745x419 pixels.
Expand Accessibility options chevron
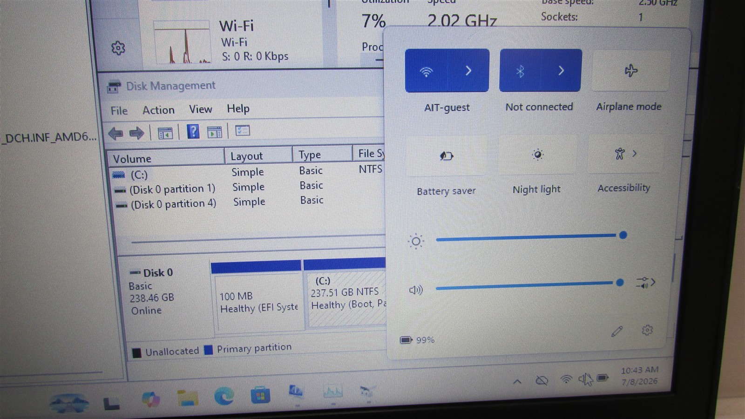634,153
